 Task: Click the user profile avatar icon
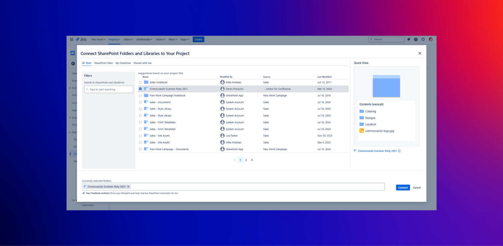pyautogui.click(x=431, y=39)
